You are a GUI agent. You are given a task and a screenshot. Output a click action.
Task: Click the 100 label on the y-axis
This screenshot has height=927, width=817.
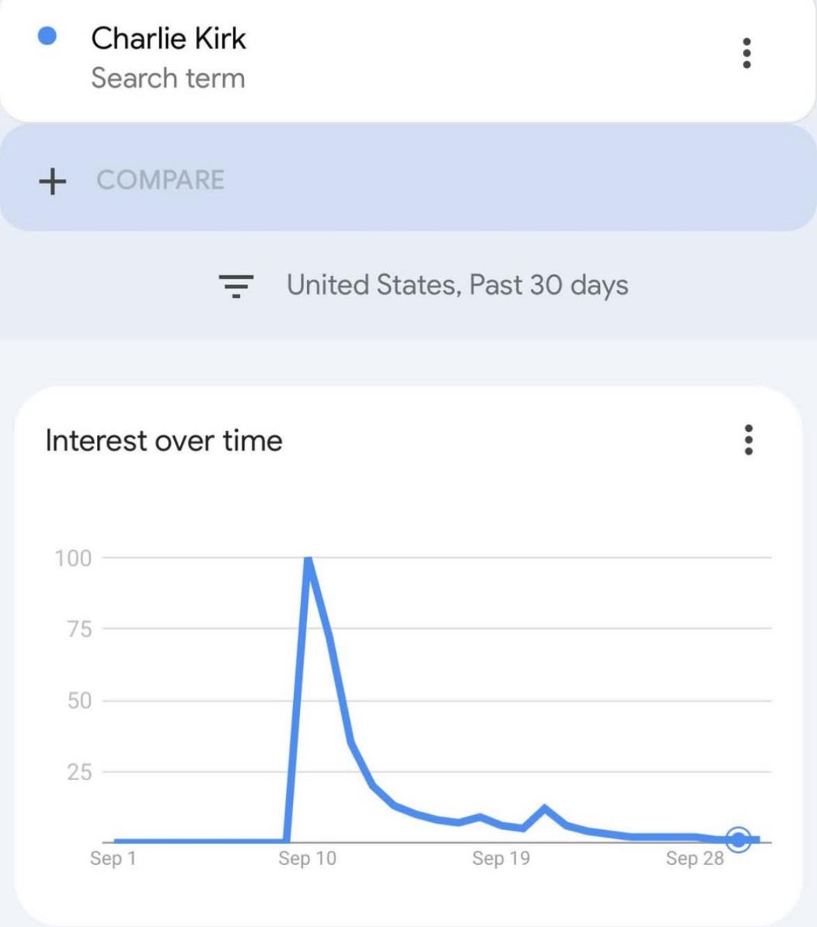(73, 558)
